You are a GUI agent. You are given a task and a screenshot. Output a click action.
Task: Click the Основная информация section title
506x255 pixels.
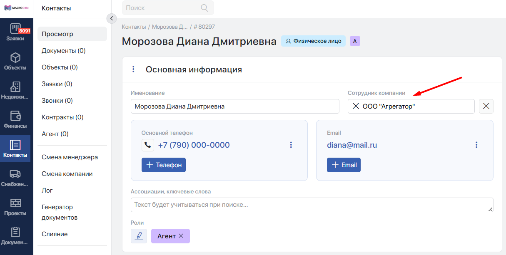[194, 69]
